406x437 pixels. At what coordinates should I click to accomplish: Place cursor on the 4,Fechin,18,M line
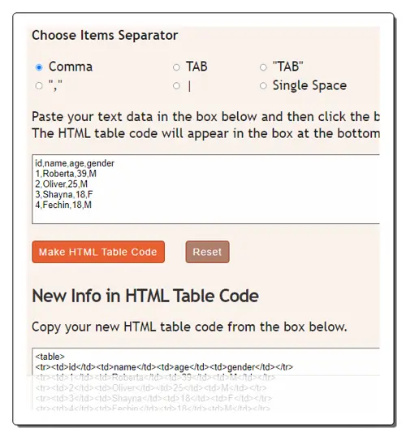coord(63,205)
